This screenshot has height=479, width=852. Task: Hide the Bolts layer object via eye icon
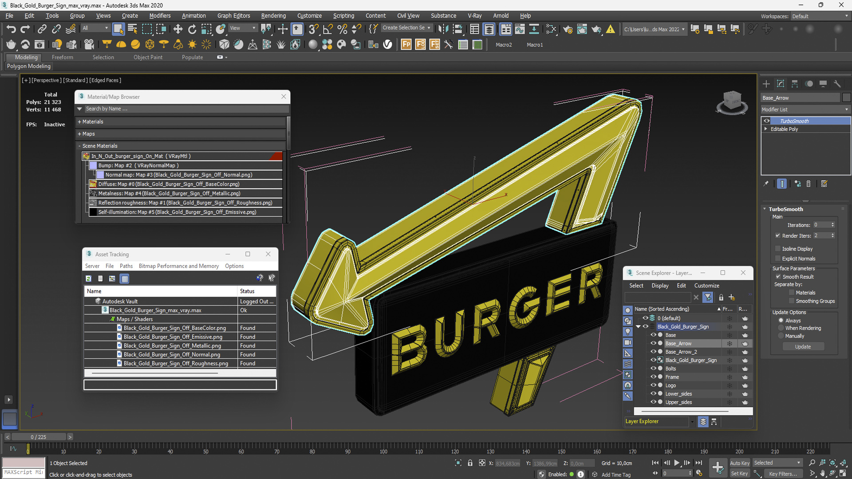tap(653, 369)
